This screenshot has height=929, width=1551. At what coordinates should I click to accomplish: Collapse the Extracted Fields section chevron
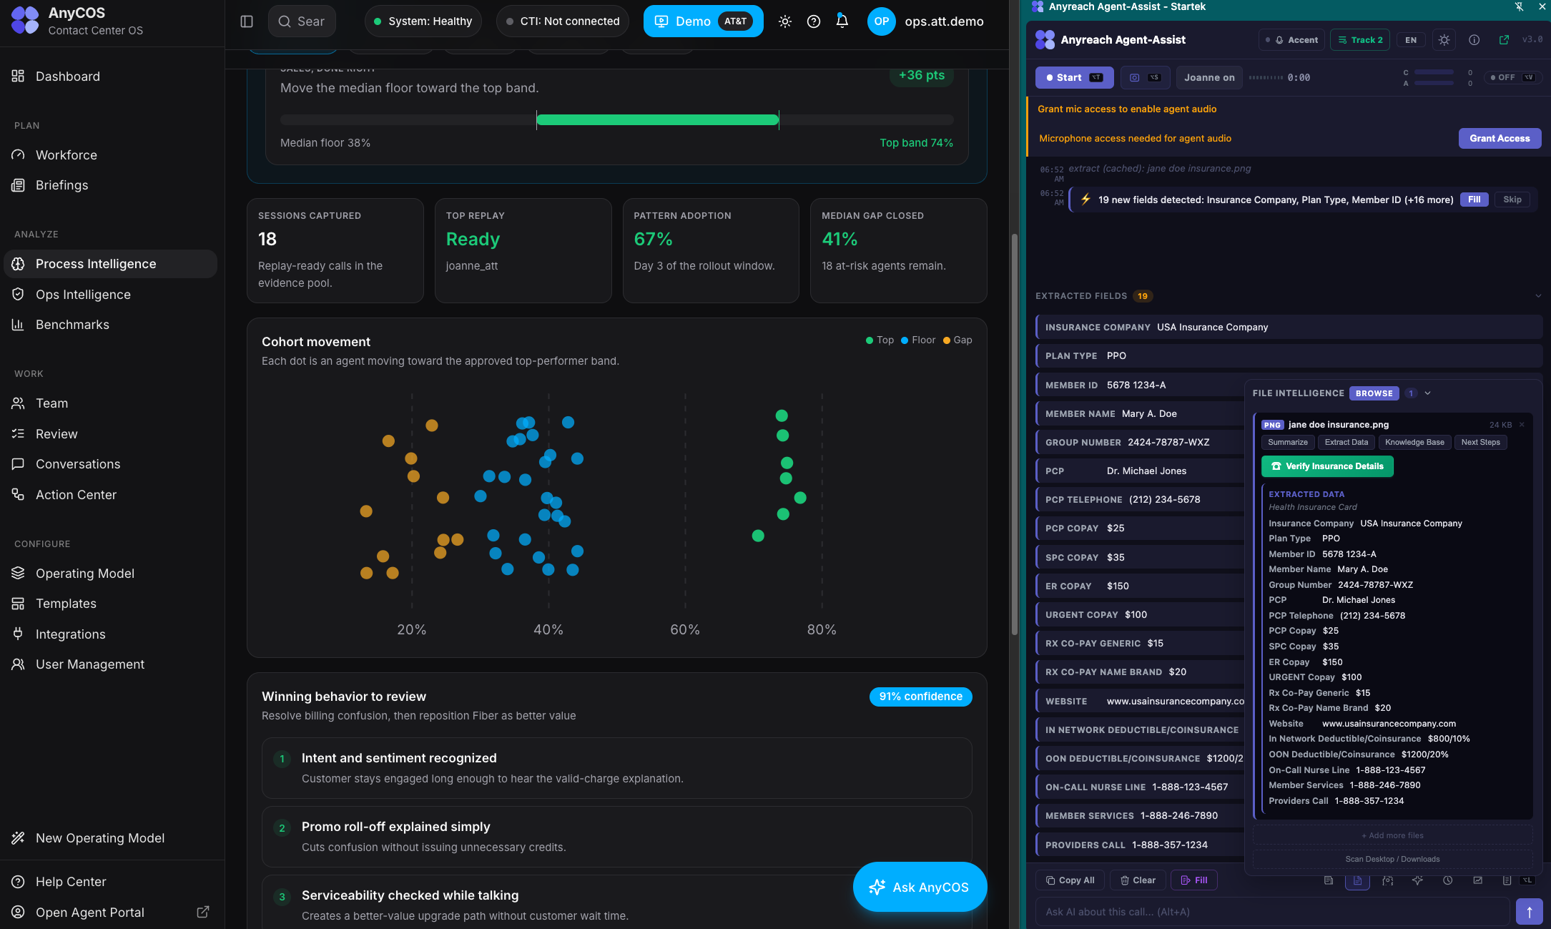point(1538,296)
